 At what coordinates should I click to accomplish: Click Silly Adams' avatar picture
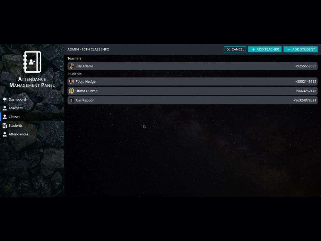(x=72, y=66)
